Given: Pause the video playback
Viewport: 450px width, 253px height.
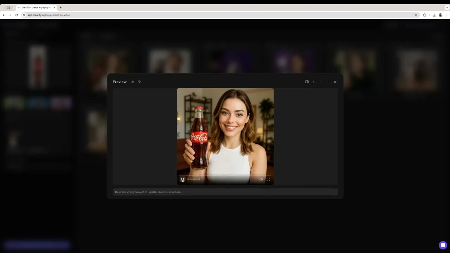Looking at the screenshot, I should 182,179.
